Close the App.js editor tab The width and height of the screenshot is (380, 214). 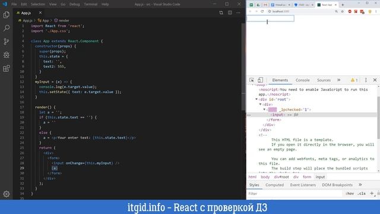coord(40,12)
